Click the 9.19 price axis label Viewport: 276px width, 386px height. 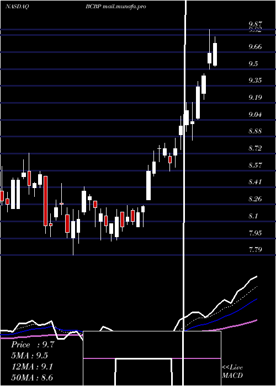point(255,97)
